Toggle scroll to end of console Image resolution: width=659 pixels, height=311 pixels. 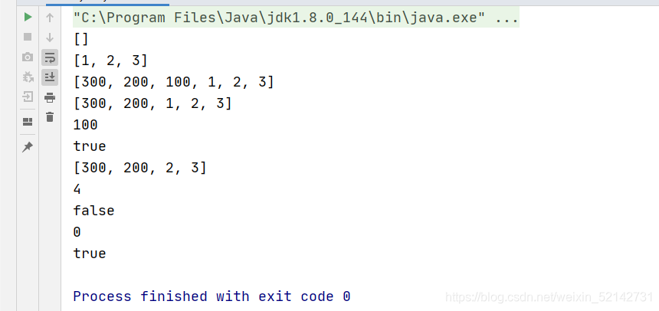[50, 77]
